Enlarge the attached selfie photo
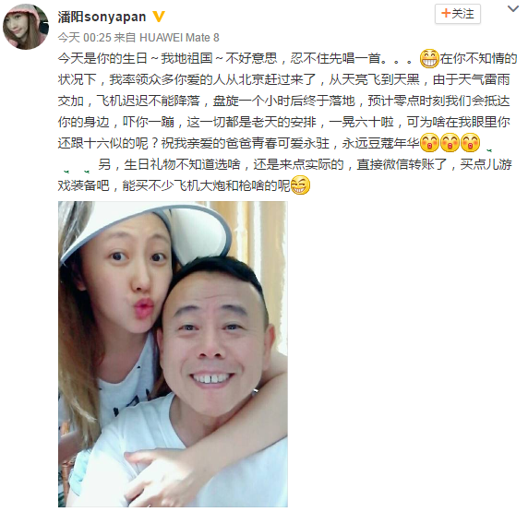528x512 pixels. pos(173,354)
